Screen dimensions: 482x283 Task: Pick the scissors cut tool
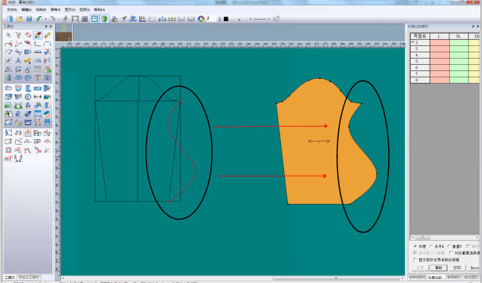tap(18, 52)
